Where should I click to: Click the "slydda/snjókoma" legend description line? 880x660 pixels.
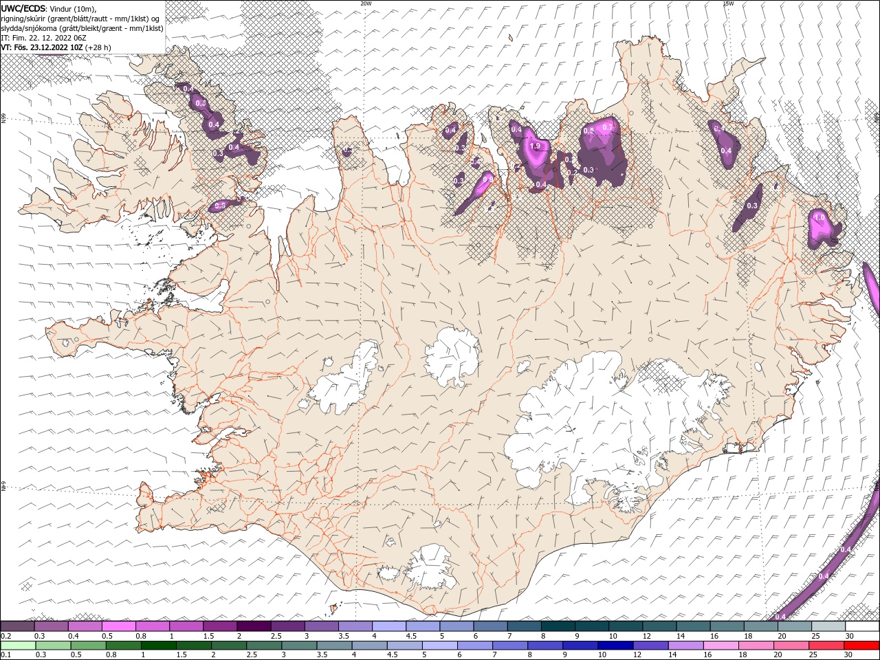82,28
